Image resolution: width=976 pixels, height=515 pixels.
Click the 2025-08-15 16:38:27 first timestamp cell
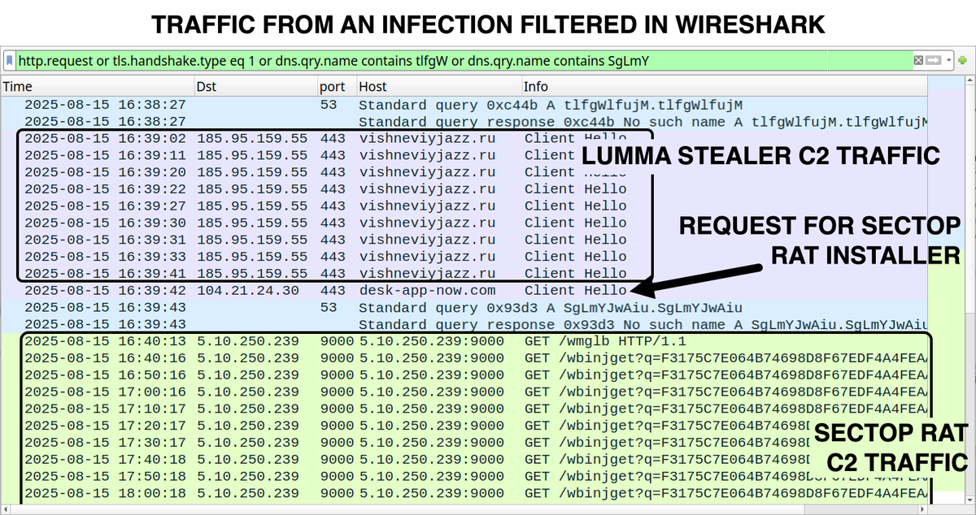105,105
